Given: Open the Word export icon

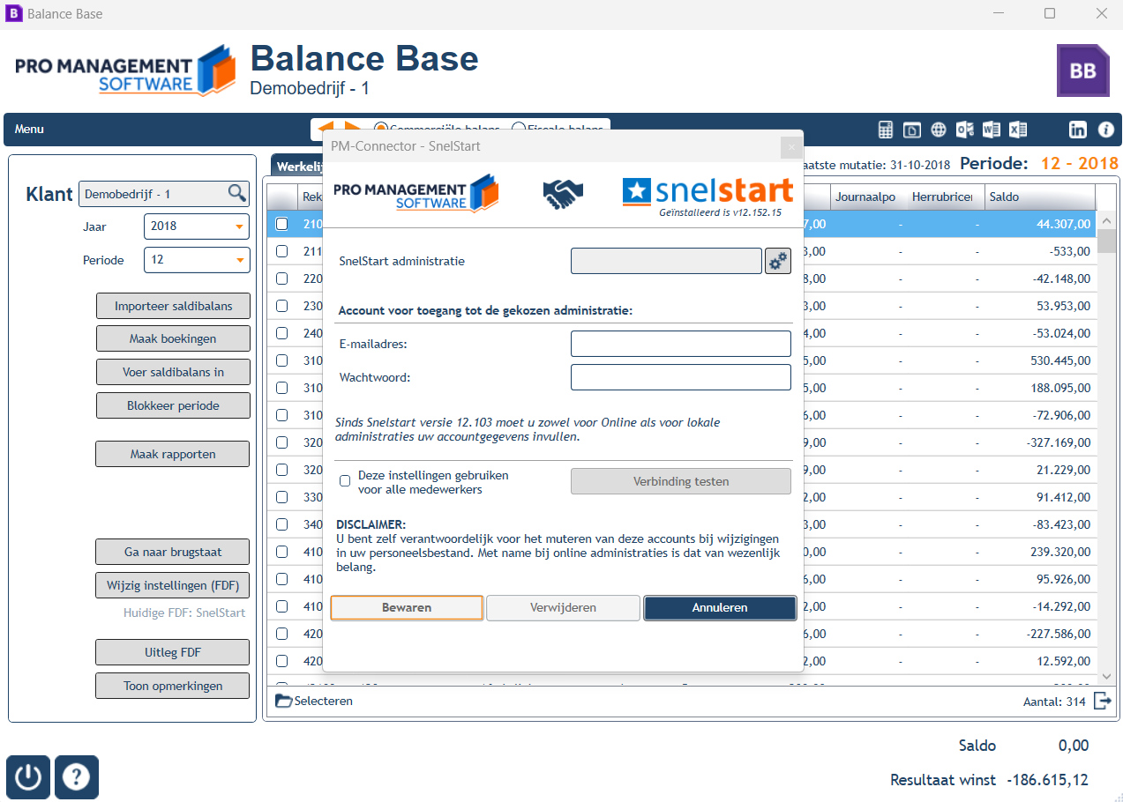Looking at the screenshot, I should point(992,130).
